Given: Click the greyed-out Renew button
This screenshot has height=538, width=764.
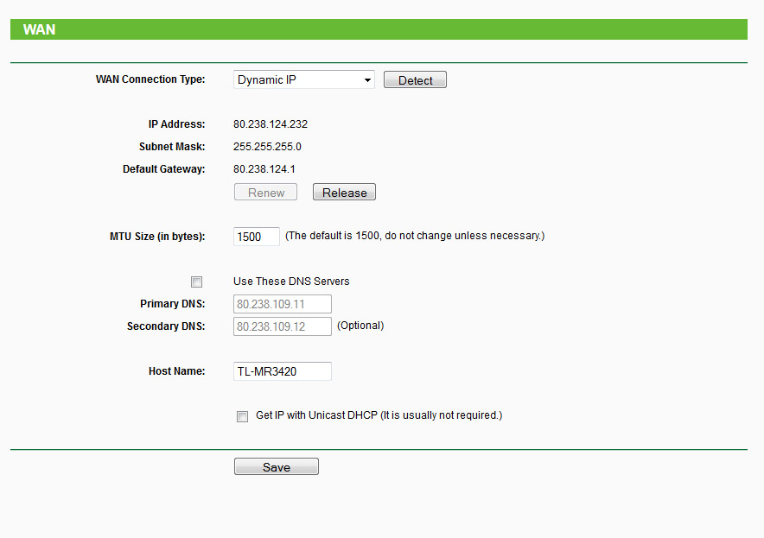Looking at the screenshot, I should click(x=265, y=193).
